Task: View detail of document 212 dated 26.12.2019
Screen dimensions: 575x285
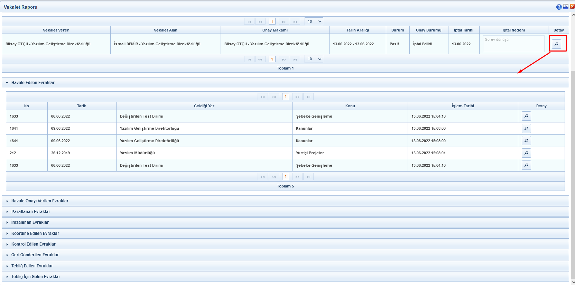Action: [526, 153]
